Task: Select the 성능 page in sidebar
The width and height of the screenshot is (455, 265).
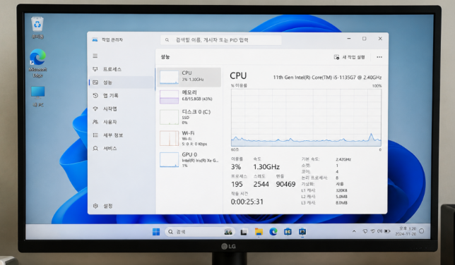Action: (122, 82)
